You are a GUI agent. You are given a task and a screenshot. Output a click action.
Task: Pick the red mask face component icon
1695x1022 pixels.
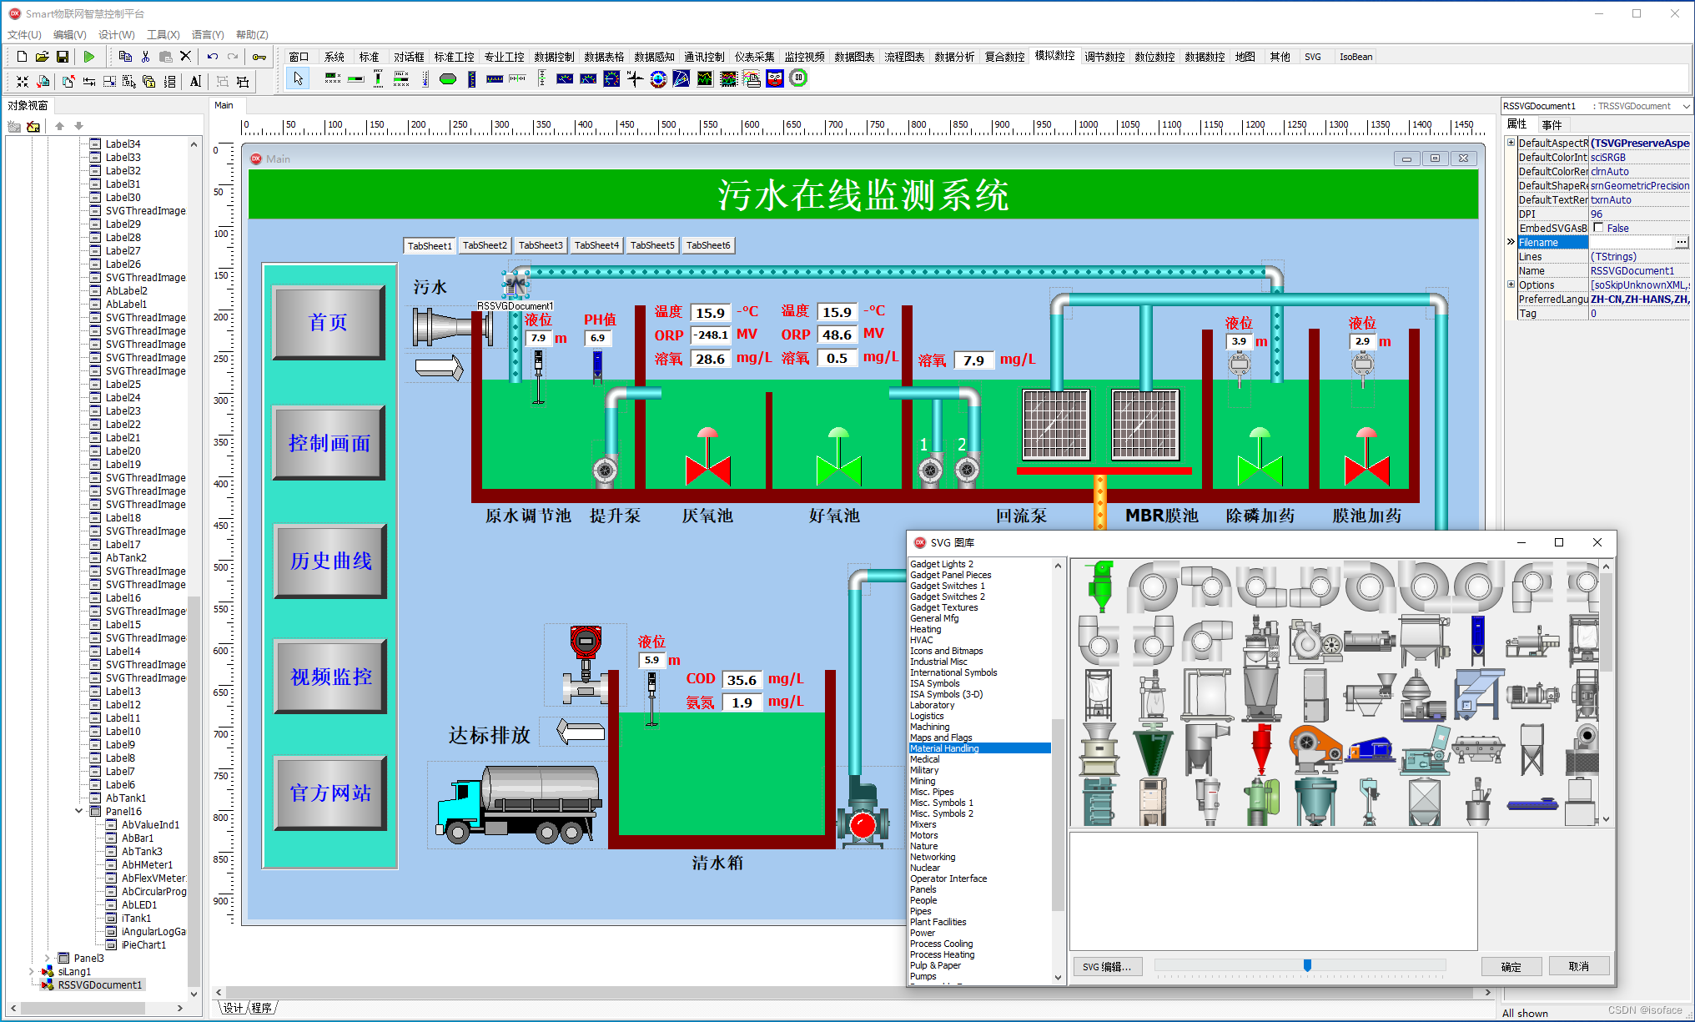point(775,78)
